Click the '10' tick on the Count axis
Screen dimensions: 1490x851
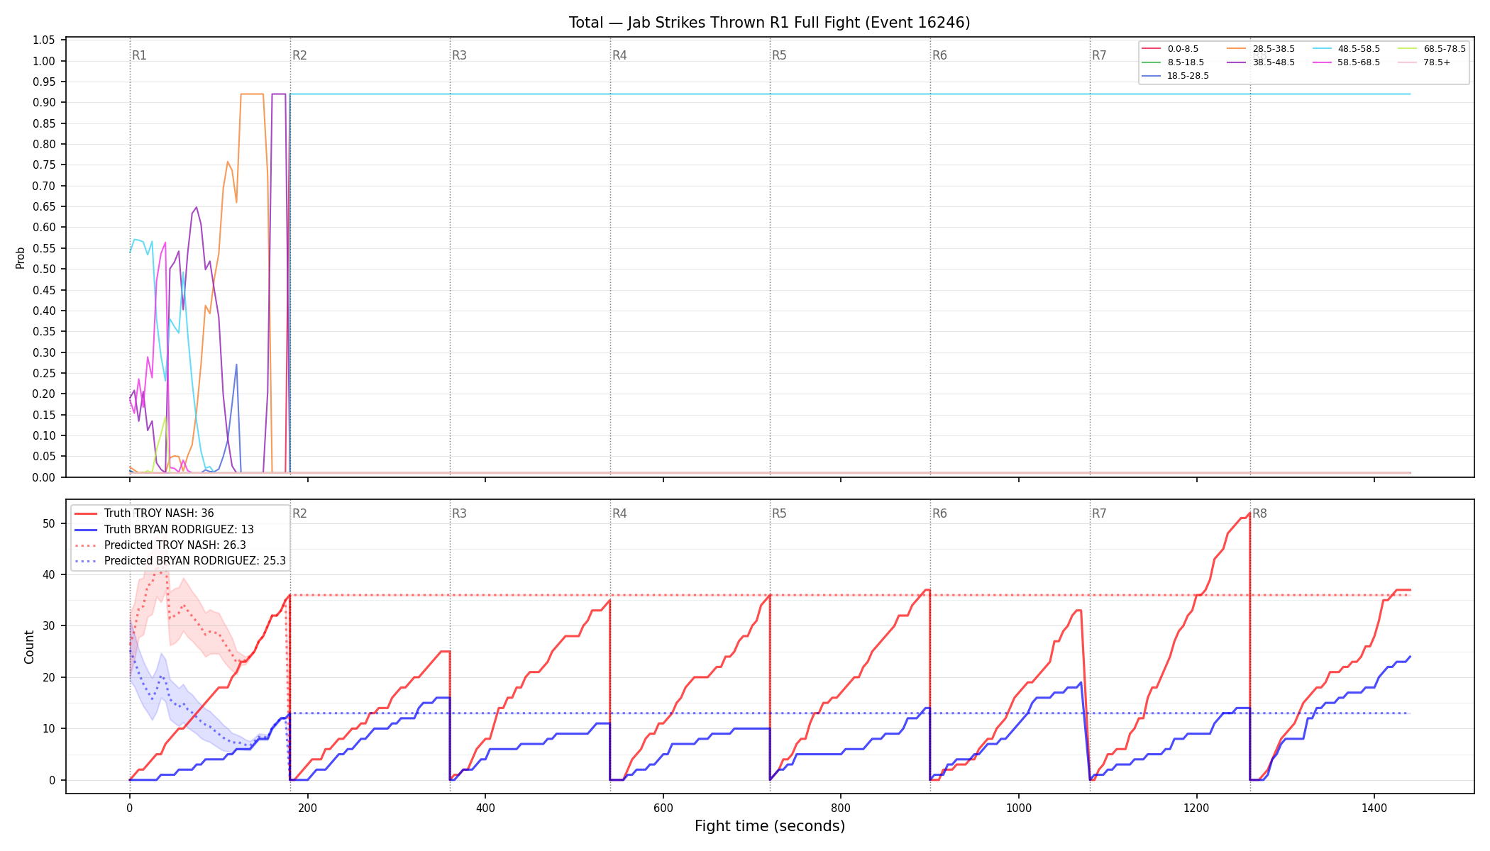pyautogui.click(x=50, y=729)
